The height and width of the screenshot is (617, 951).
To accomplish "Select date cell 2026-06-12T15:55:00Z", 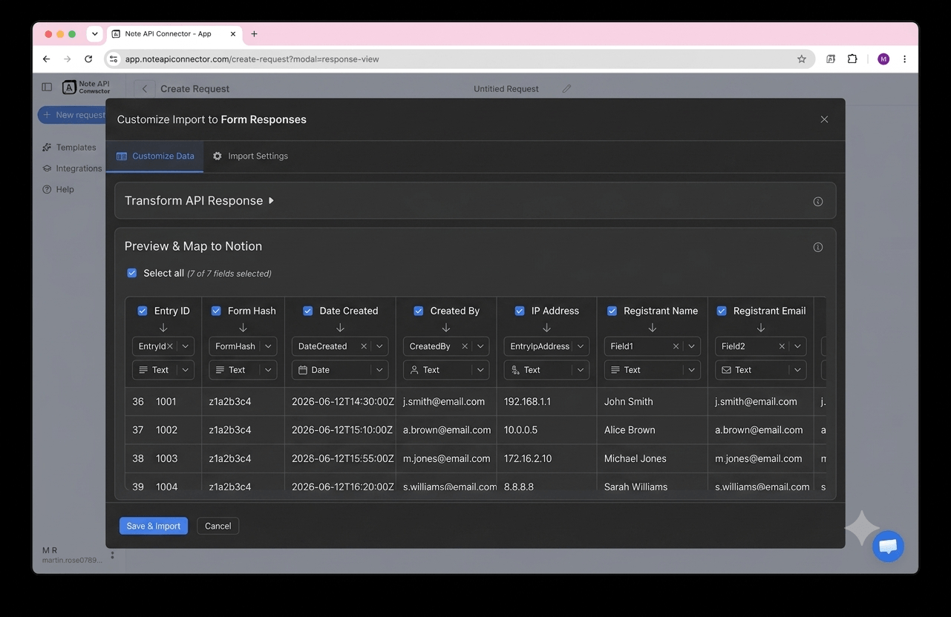I will point(342,458).
